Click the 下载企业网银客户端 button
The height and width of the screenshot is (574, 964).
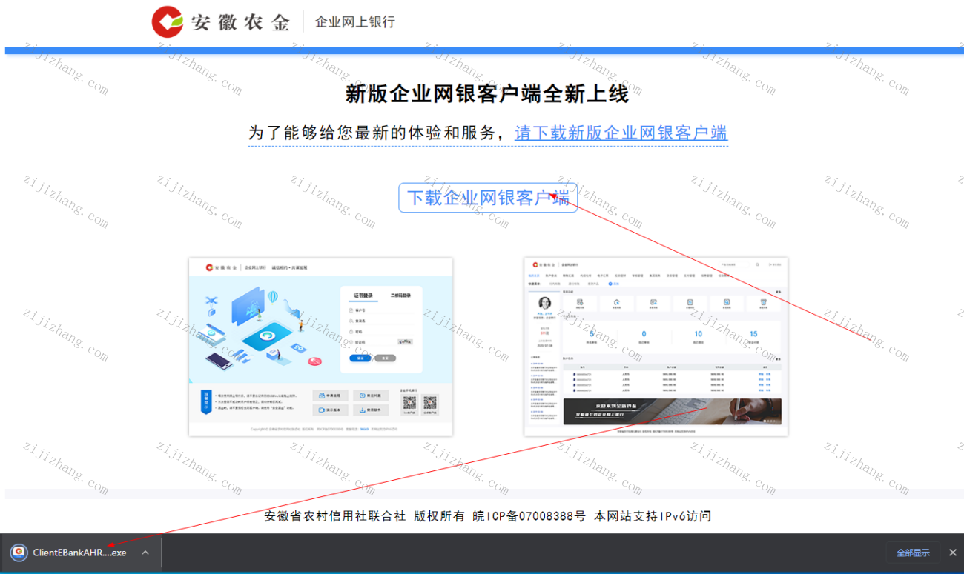488,198
